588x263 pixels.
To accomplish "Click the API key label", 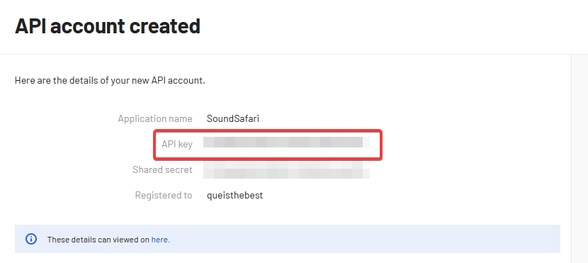I will click(x=177, y=144).
